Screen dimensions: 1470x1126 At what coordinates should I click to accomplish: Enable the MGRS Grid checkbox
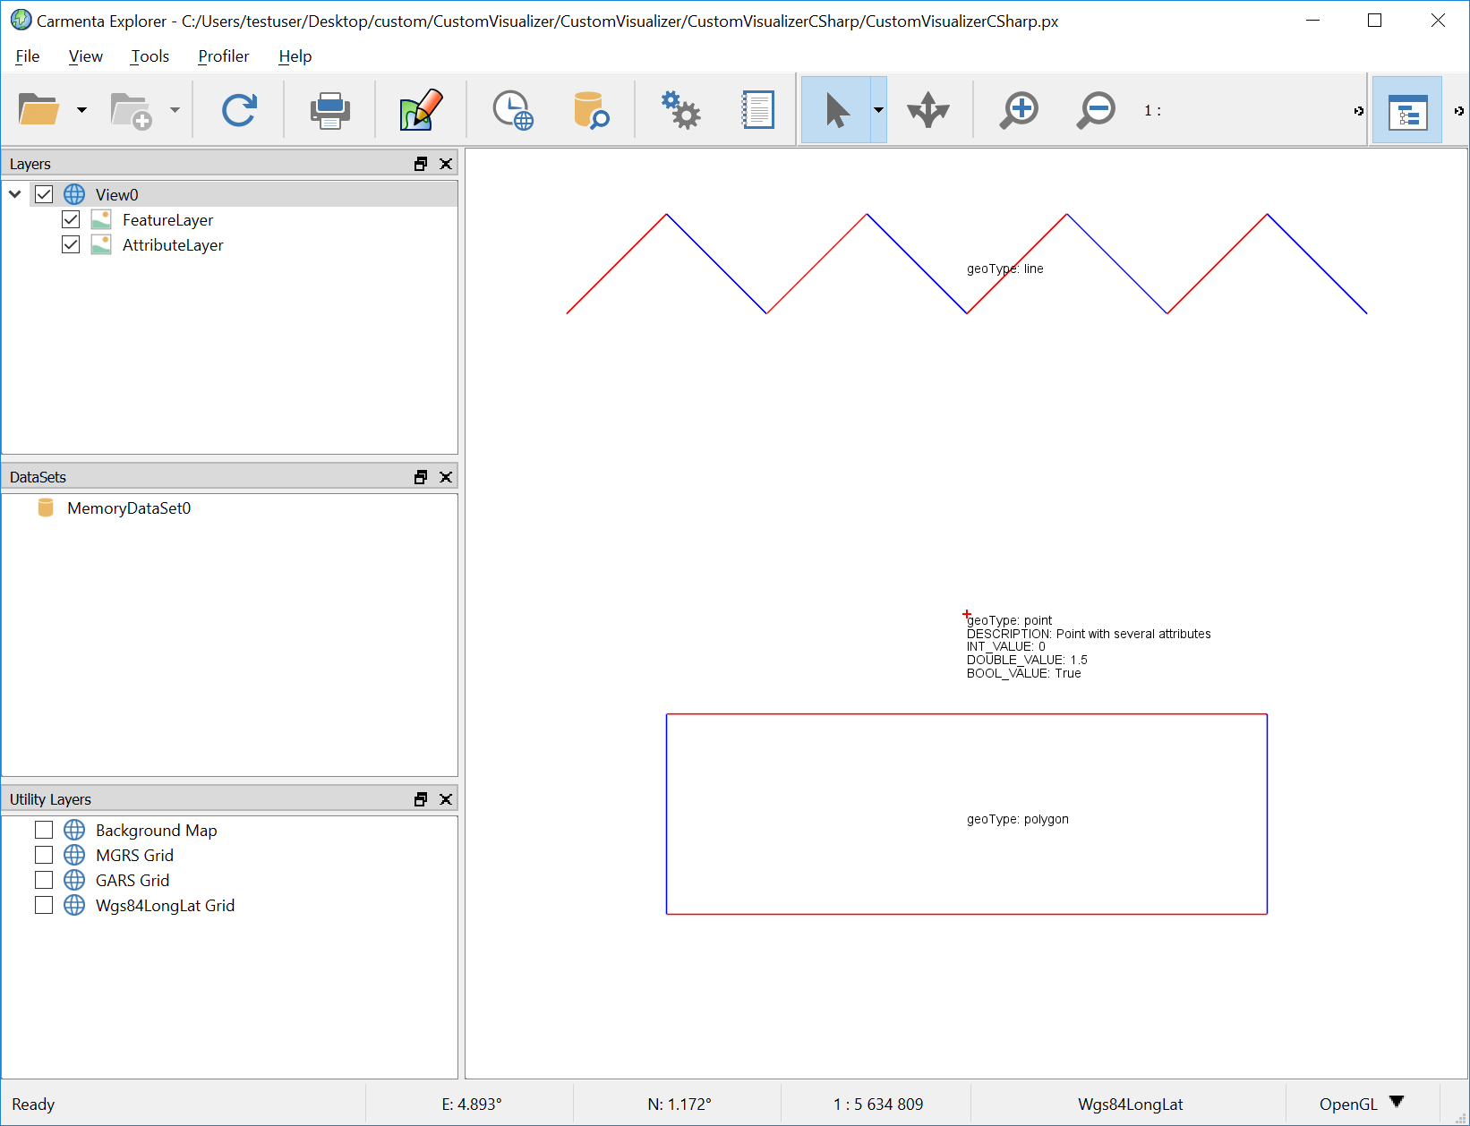[44, 855]
